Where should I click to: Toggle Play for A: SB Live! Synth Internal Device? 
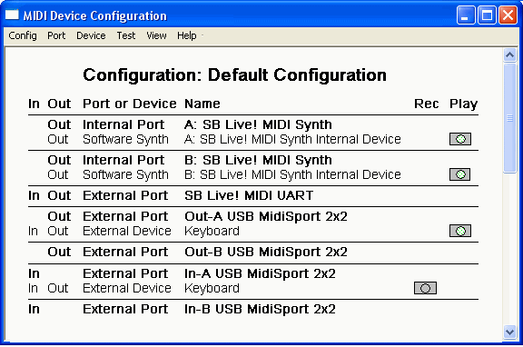(460, 139)
